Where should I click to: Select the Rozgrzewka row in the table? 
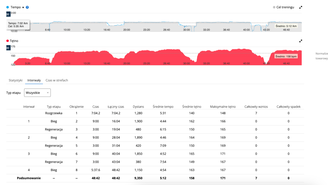pyautogui.click(x=54, y=113)
